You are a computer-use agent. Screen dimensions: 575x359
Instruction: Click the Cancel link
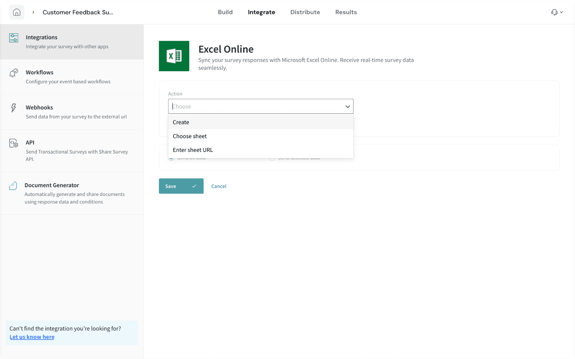(219, 186)
